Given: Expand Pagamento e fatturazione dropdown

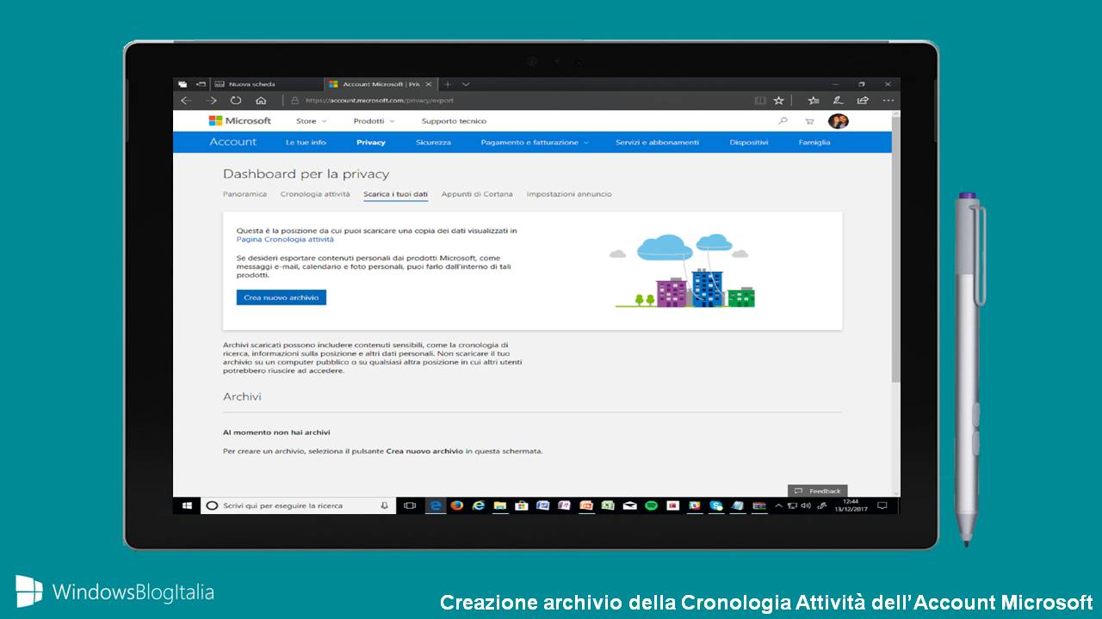Looking at the screenshot, I should point(535,143).
